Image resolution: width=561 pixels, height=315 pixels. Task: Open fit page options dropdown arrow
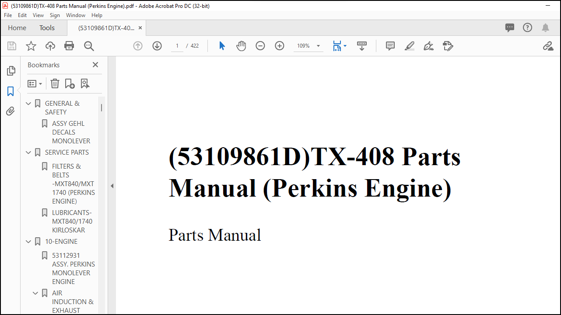(345, 46)
